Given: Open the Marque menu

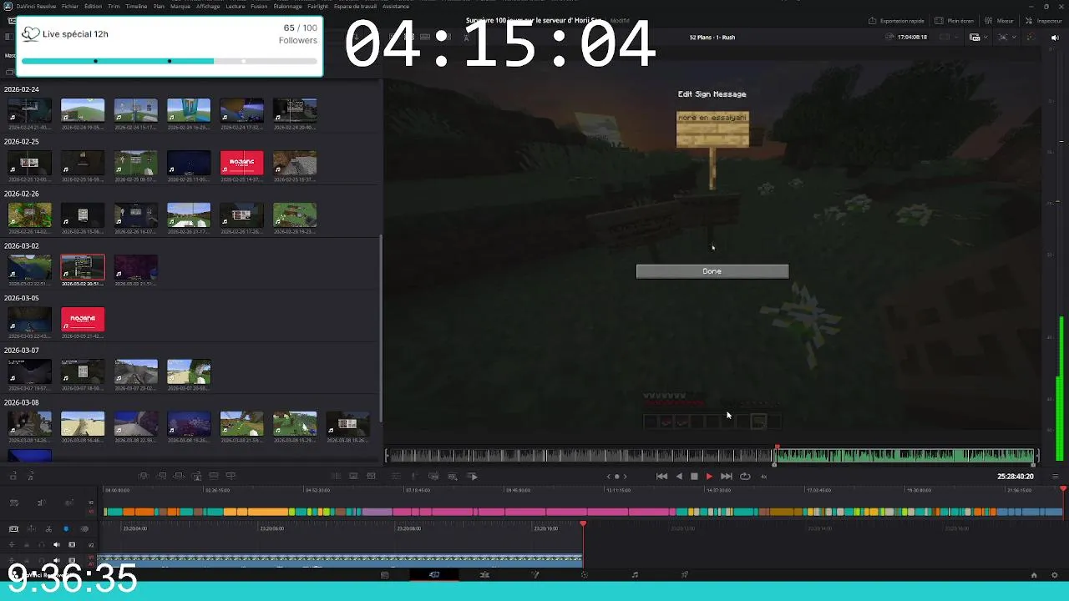Looking at the screenshot, I should [x=180, y=6].
